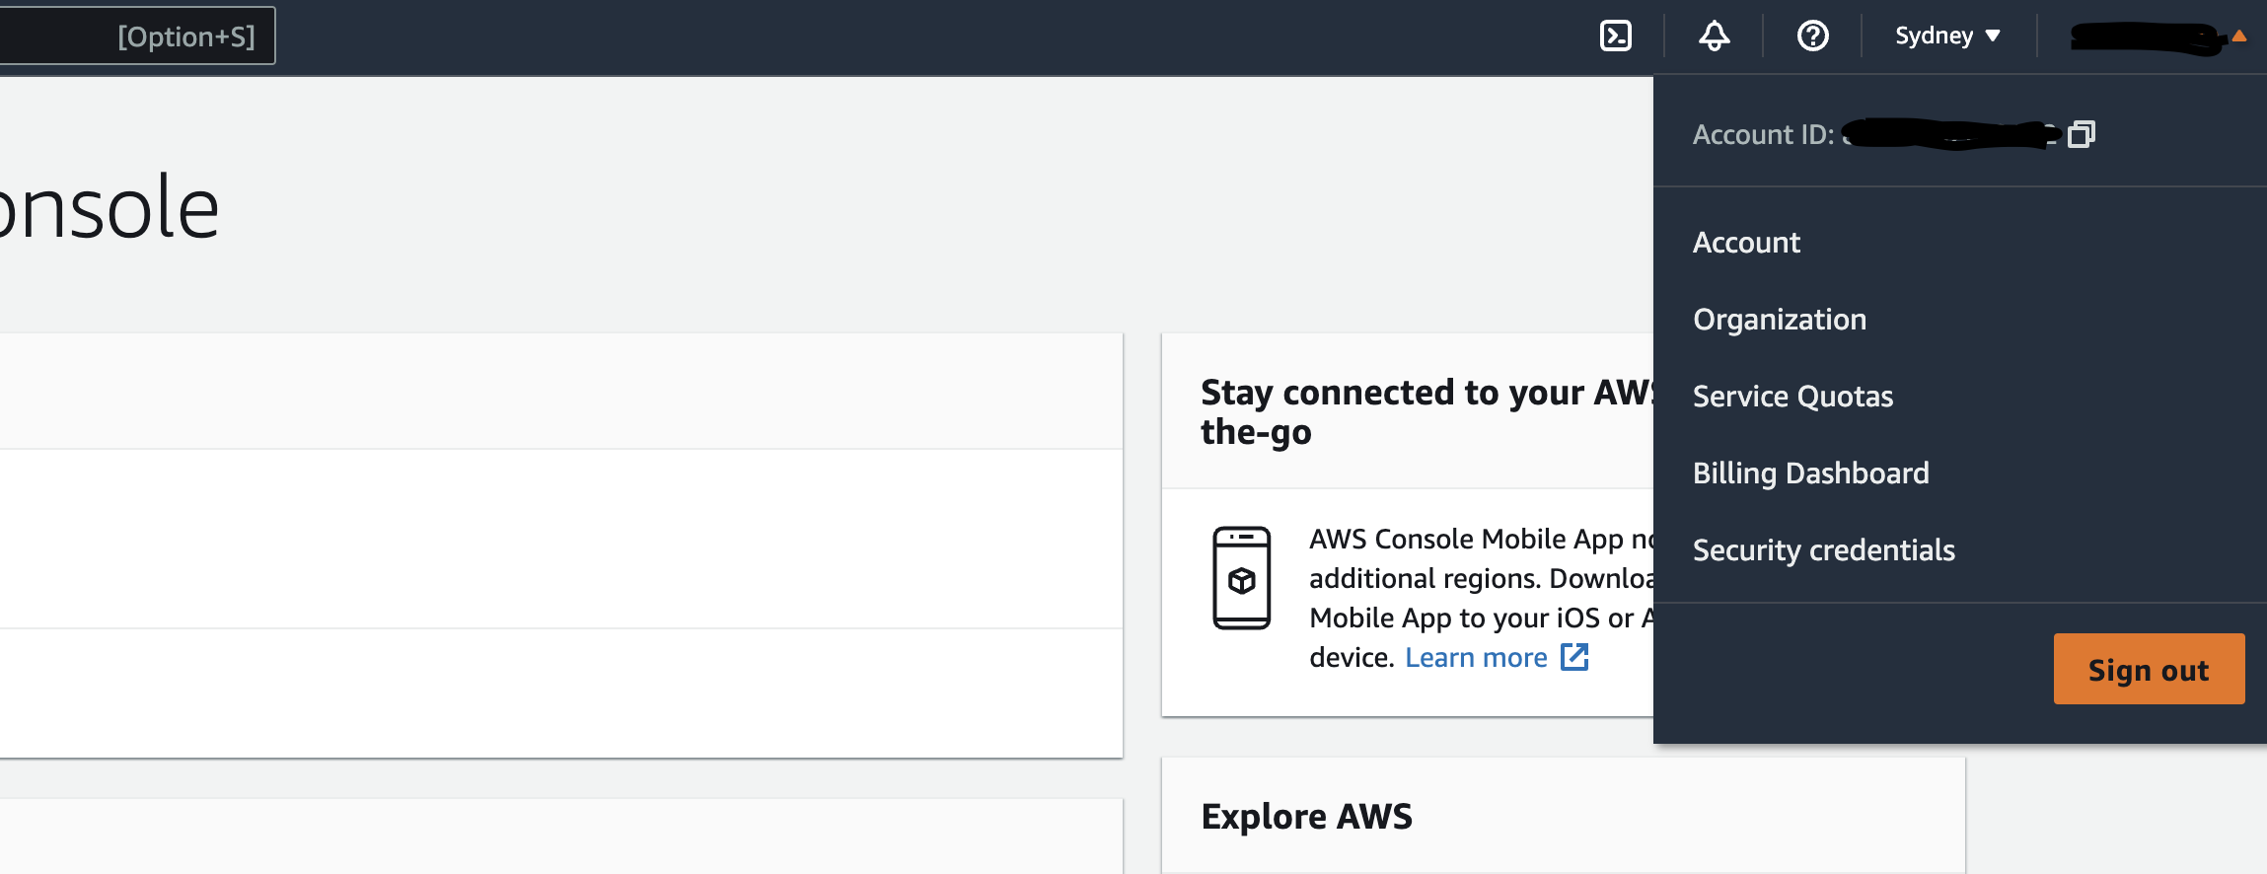Open the notifications bell icon
The image size is (2267, 874).
(x=1715, y=36)
